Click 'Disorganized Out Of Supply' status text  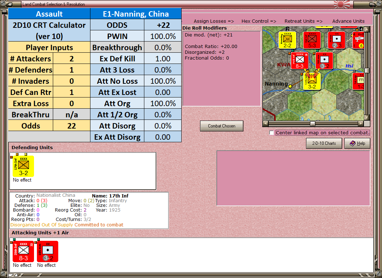tap(42, 225)
